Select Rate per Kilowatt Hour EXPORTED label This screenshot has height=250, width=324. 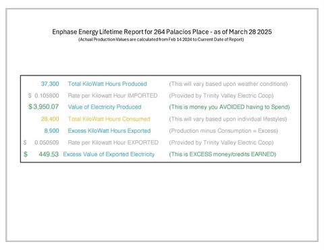pyautogui.click(x=113, y=143)
